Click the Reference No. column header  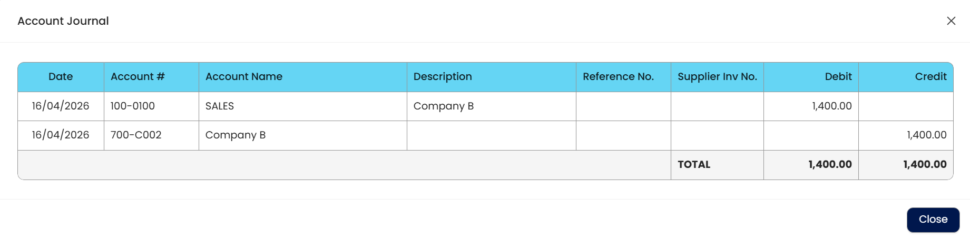(x=618, y=77)
